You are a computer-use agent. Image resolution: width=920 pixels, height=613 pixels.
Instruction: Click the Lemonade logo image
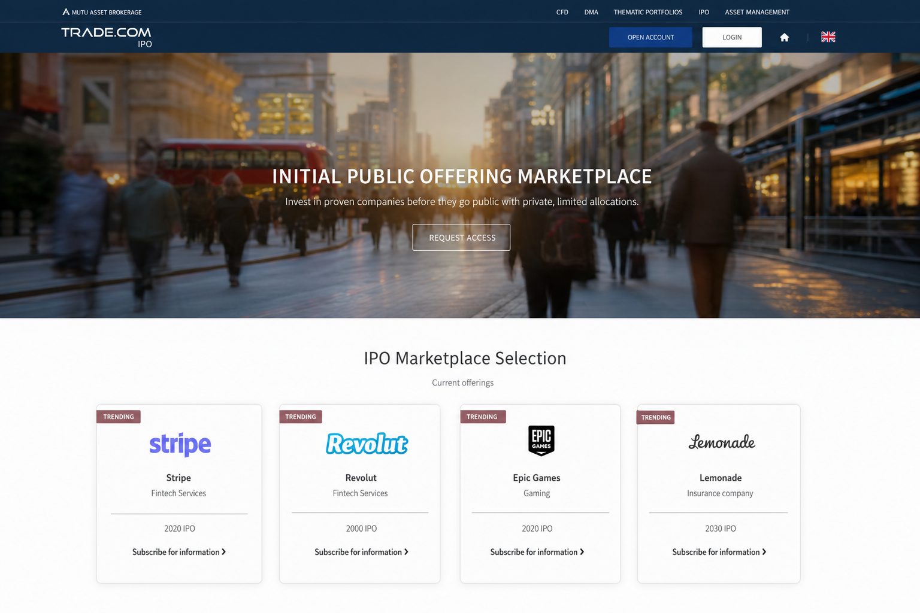[722, 442]
